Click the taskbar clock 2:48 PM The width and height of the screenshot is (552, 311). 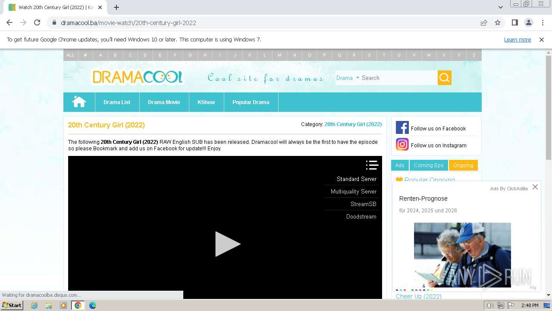pos(530,305)
